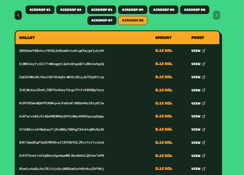The image size is (244, 175).
Task: Open external link icon for wallet AzBTervs8XJX
Action: pyautogui.click(x=204, y=116)
